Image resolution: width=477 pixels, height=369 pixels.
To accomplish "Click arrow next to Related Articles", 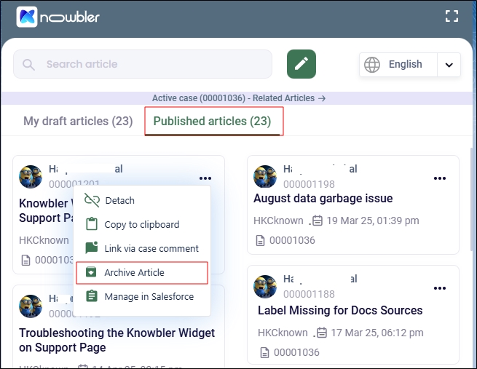I will [x=322, y=98].
